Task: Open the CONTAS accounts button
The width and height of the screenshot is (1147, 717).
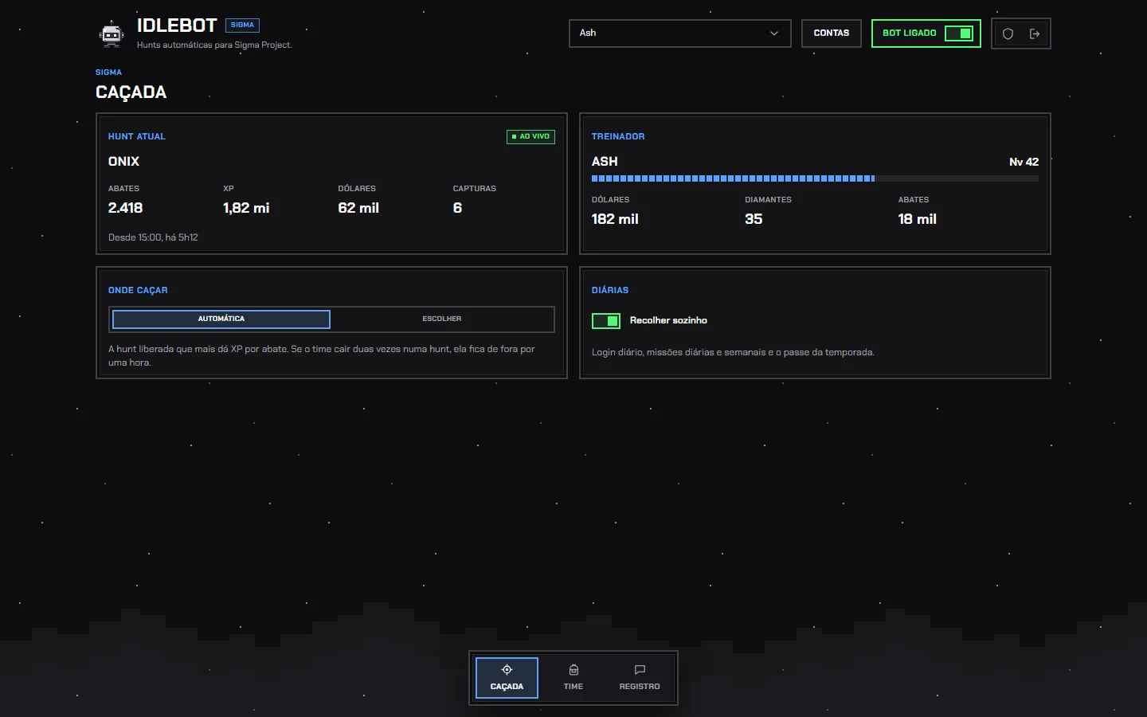Action: [x=832, y=33]
